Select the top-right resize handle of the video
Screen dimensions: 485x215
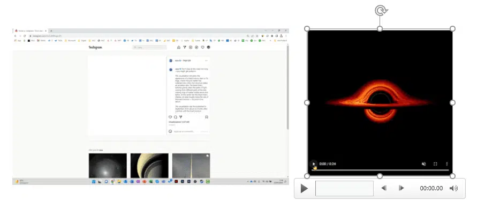point(452,28)
